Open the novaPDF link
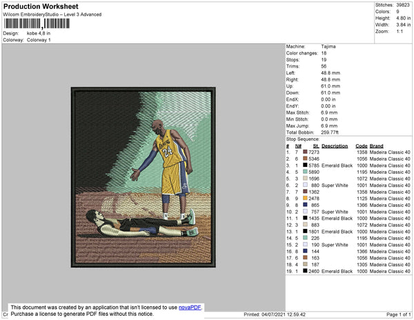Screen dimensions: 414x320 (x=190, y=308)
